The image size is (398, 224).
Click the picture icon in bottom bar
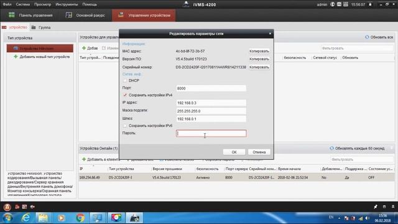point(24,207)
